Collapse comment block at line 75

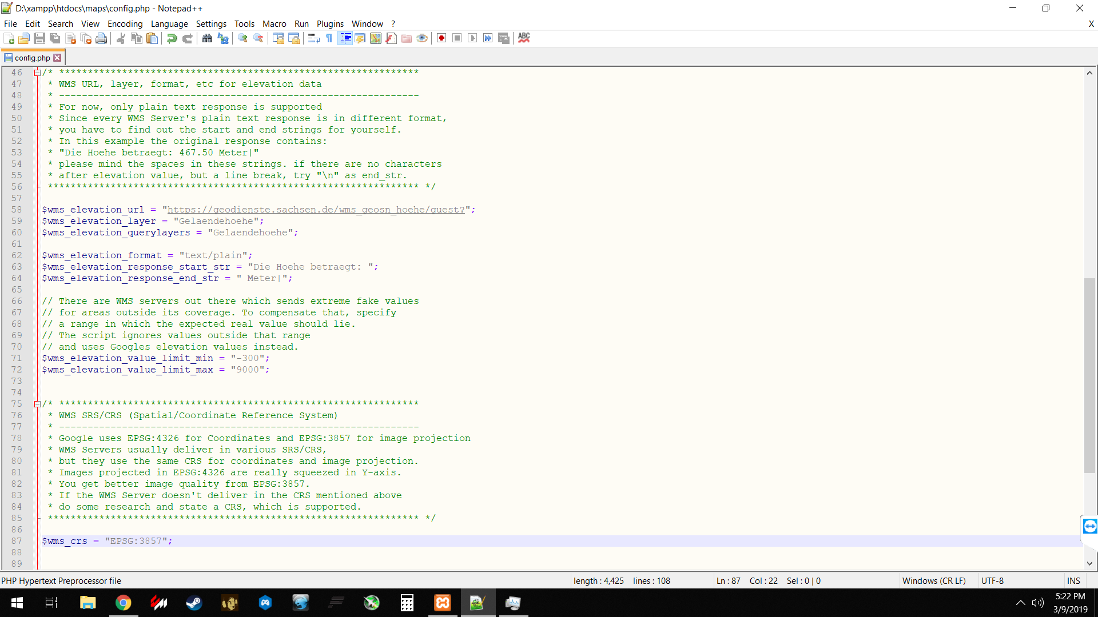[x=37, y=404]
